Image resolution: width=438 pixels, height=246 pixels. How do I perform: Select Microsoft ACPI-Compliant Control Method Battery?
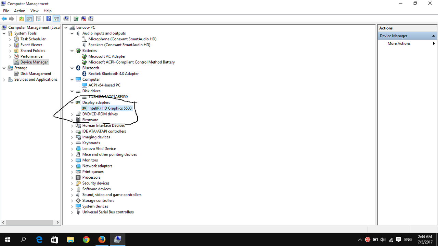point(131,62)
